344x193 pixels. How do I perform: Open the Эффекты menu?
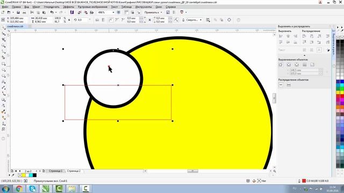tap(68, 7)
